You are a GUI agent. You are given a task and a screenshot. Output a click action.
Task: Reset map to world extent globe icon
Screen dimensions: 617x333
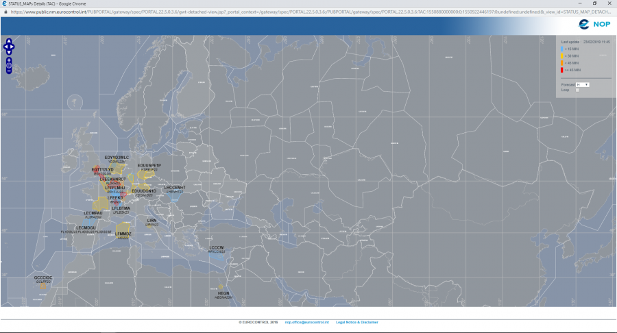[x=8, y=65]
